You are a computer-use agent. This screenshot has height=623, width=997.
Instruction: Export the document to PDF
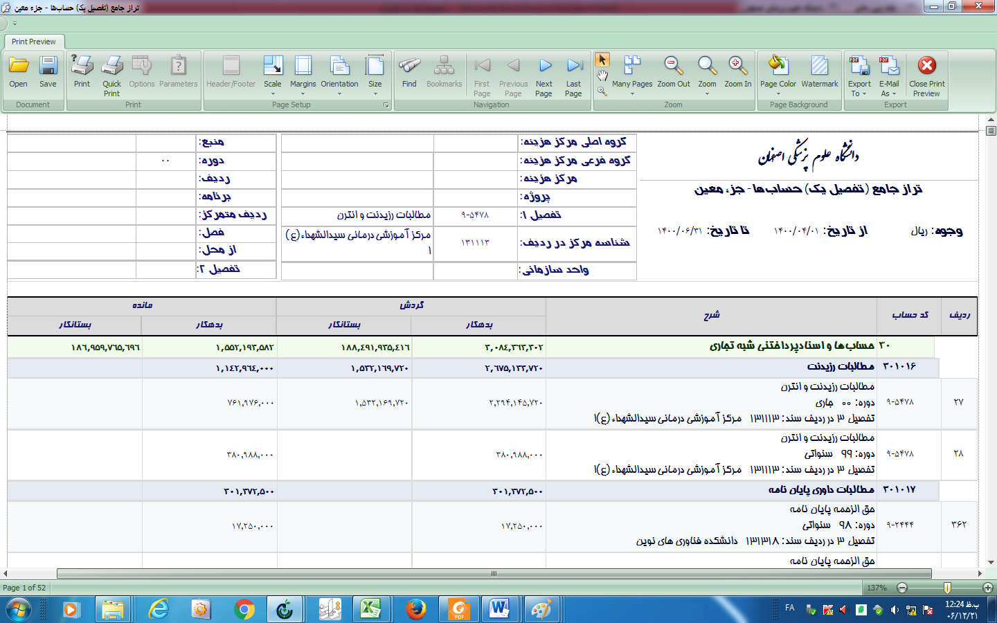pos(859,75)
